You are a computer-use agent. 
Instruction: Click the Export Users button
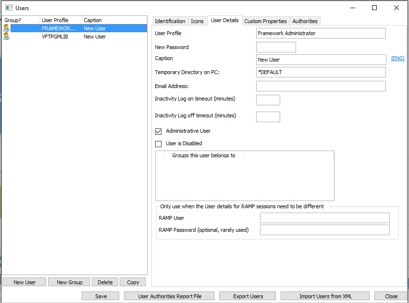coord(248,296)
